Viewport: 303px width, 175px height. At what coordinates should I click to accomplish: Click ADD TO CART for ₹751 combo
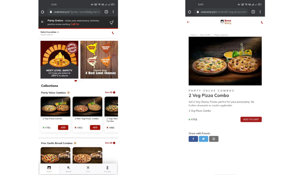[251, 119]
